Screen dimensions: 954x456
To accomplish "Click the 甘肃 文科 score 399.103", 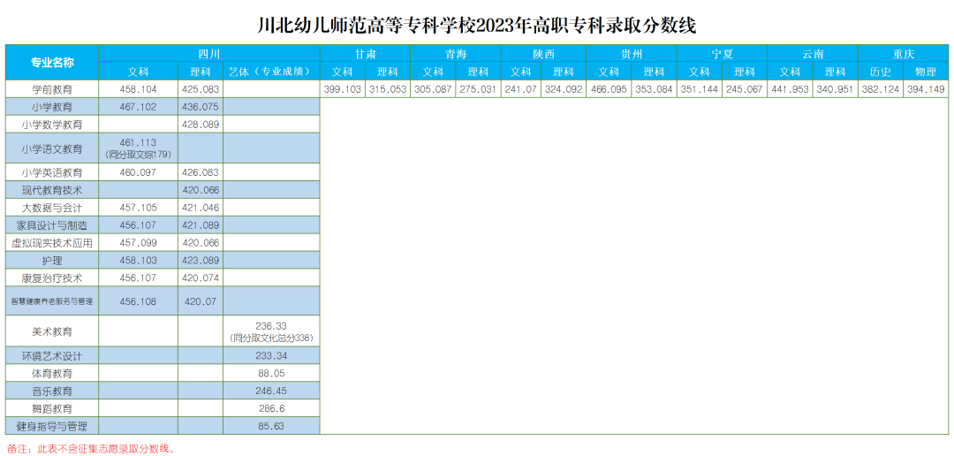I will (x=343, y=89).
